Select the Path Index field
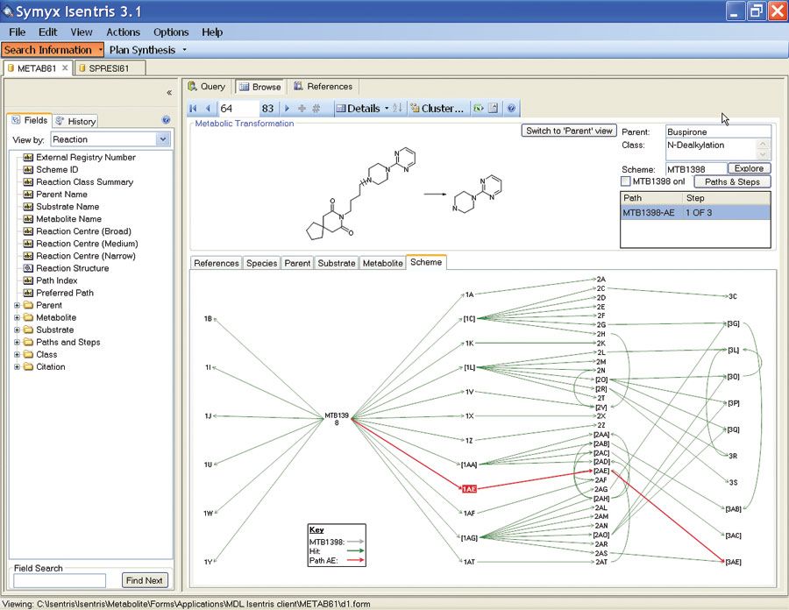 [56, 280]
